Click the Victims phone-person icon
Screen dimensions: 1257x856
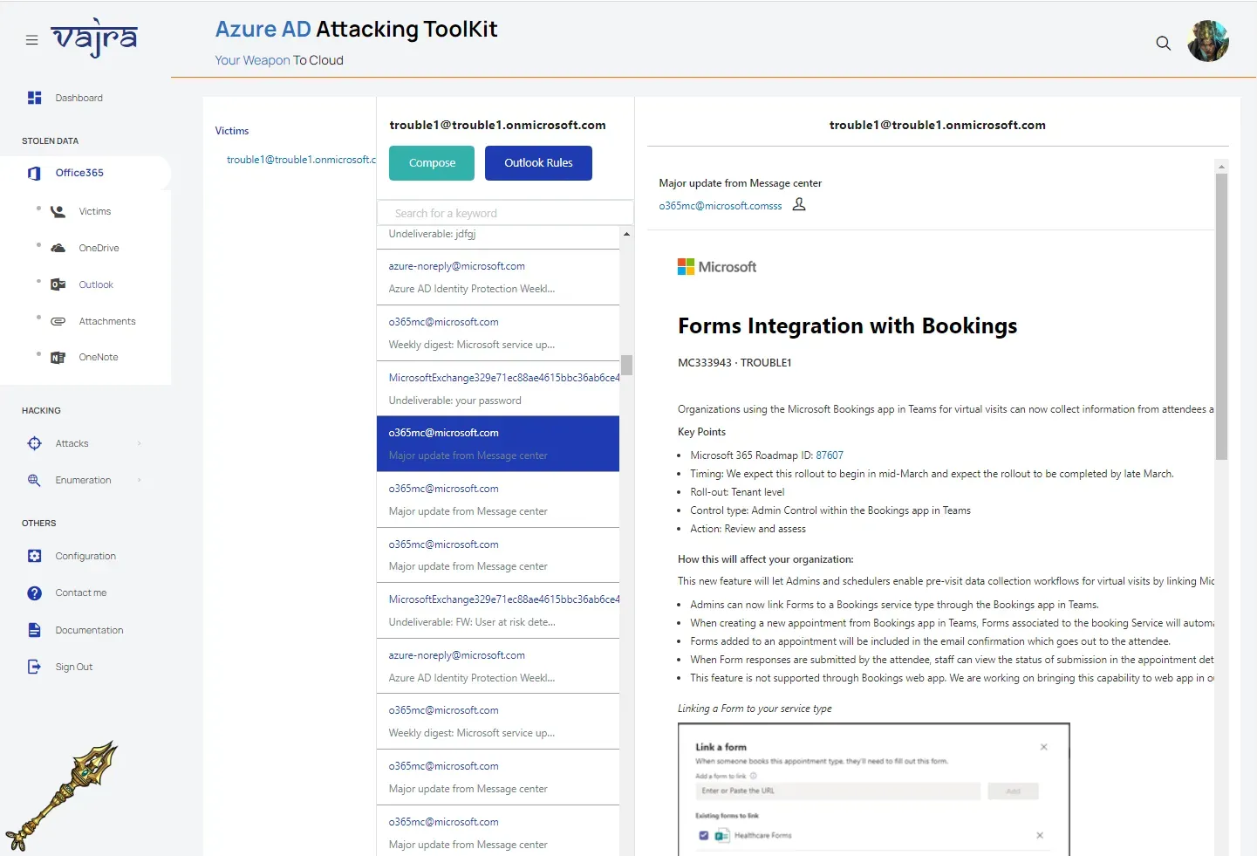(x=58, y=211)
